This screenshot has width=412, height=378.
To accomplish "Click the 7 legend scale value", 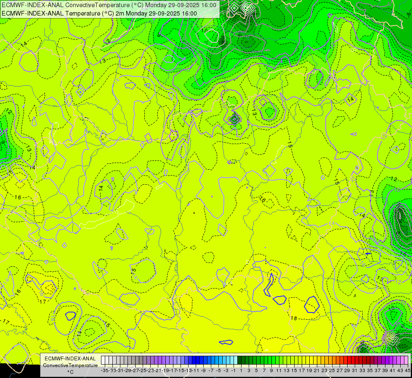I will click(263, 371).
